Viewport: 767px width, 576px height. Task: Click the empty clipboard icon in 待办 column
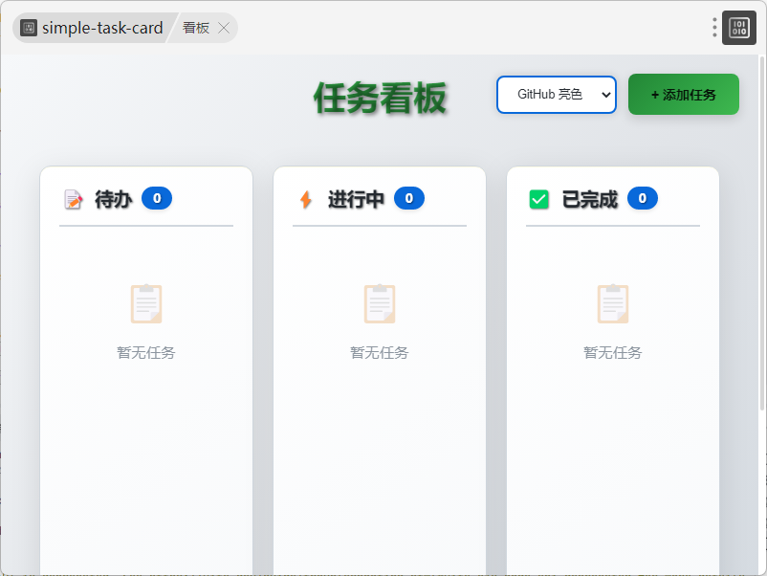[146, 303]
